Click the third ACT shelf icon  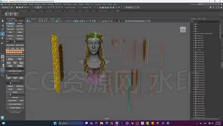16,14
